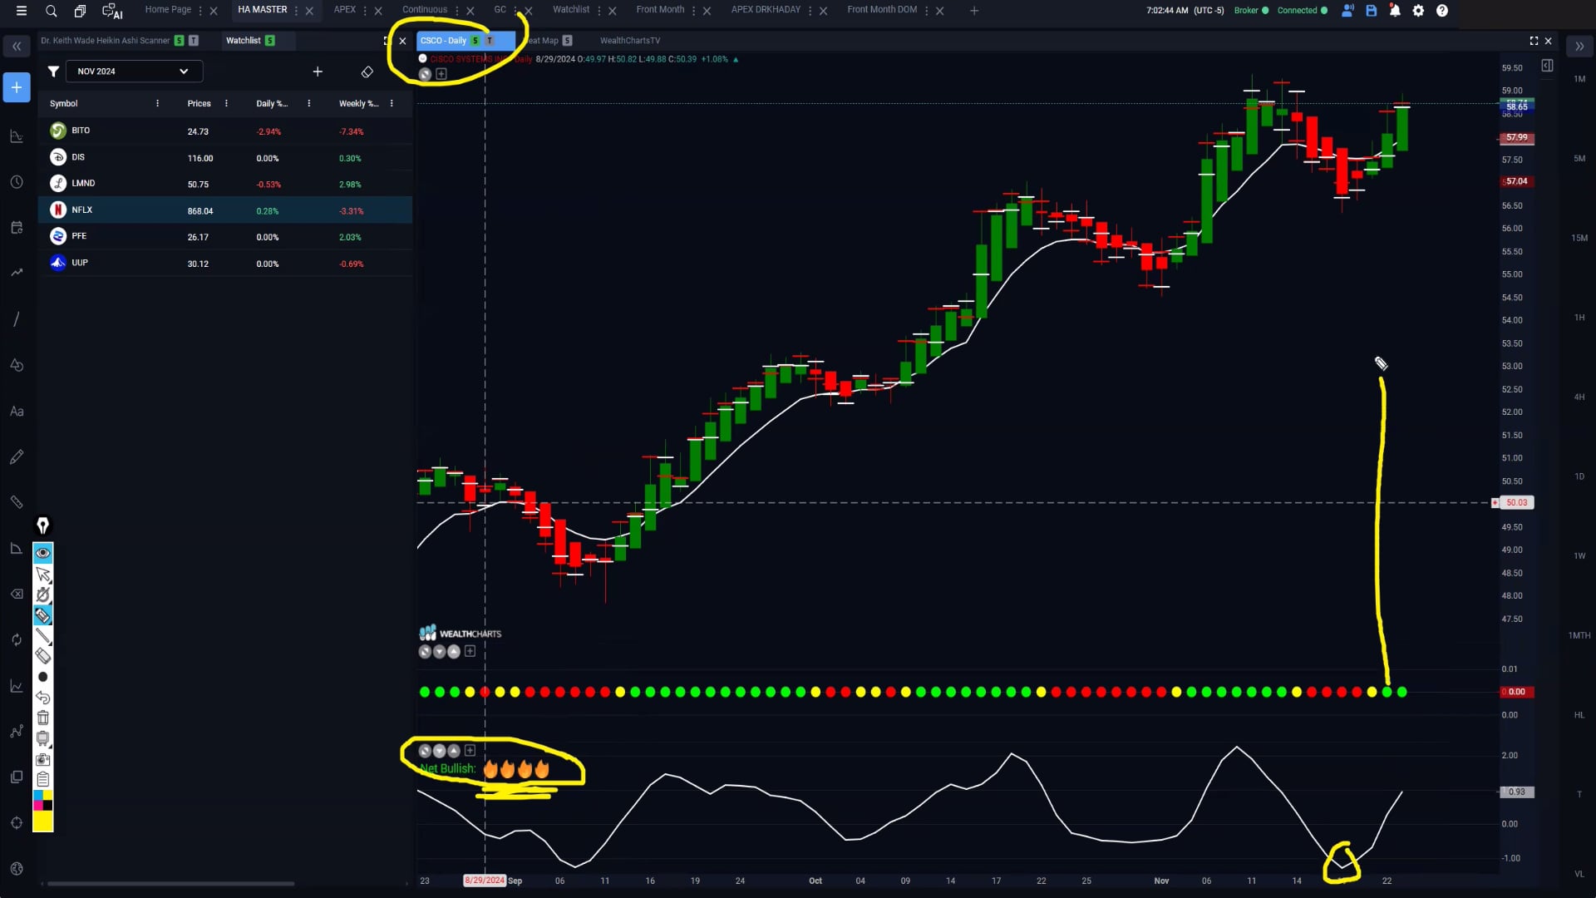This screenshot has height=898, width=1596.
Task: Open the Home Page tab options menu
Action: point(200,11)
